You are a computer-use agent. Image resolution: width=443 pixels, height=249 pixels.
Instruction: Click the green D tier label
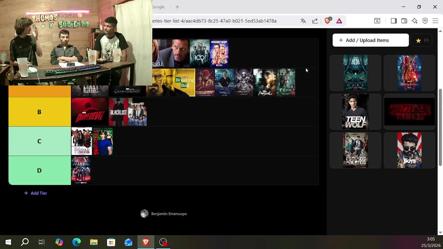(x=39, y=170)
